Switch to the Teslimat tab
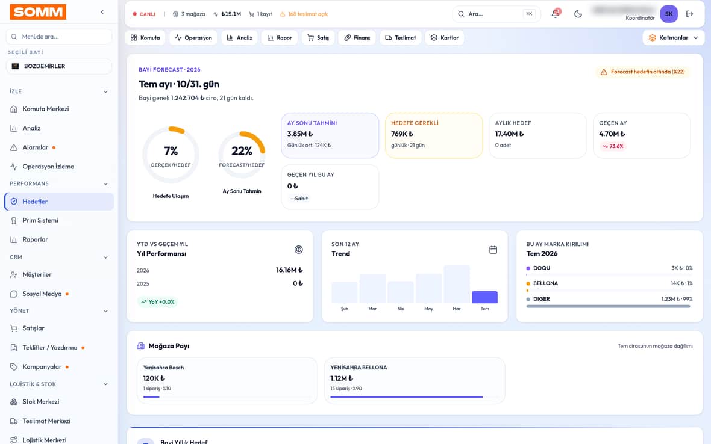This screenshot has height=444, width=711. [x=401, y=37]
